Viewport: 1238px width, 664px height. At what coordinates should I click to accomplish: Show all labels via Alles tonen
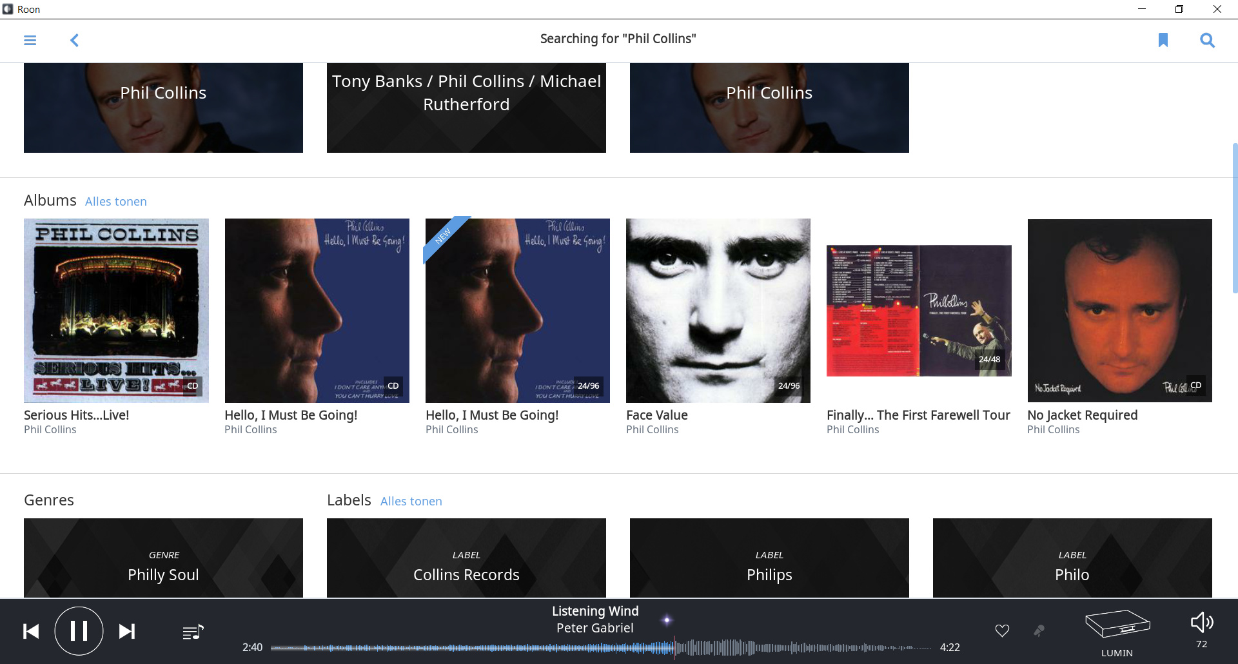point(411,502)
